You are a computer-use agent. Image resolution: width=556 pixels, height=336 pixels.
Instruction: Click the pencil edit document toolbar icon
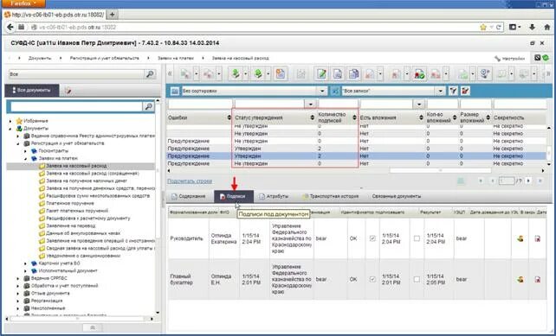[x=321, y=74]
